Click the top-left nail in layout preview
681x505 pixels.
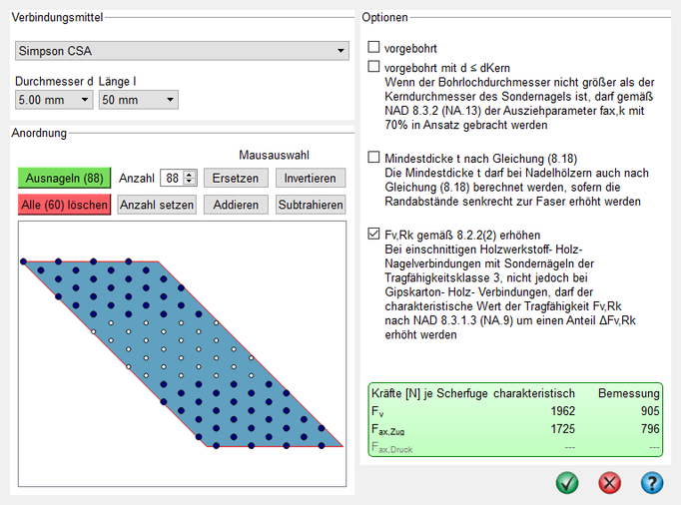(24, 261)
